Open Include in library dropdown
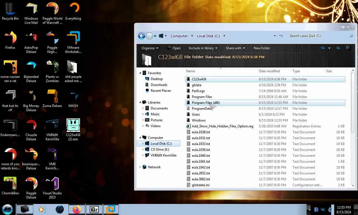 coord(203,48)
